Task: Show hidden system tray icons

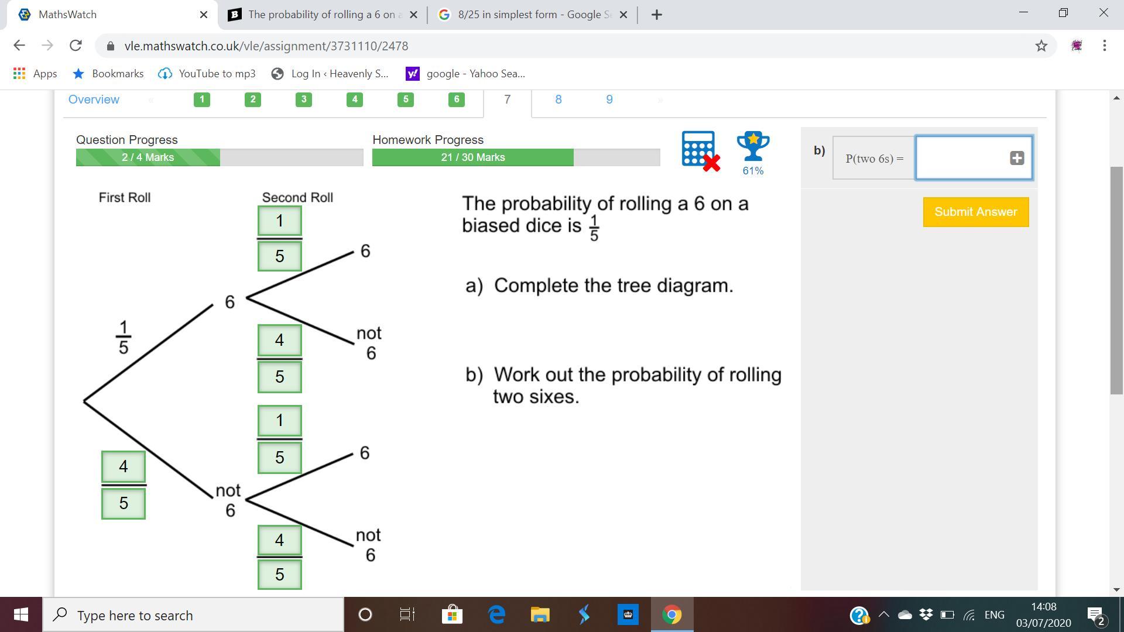Action: 884,615
